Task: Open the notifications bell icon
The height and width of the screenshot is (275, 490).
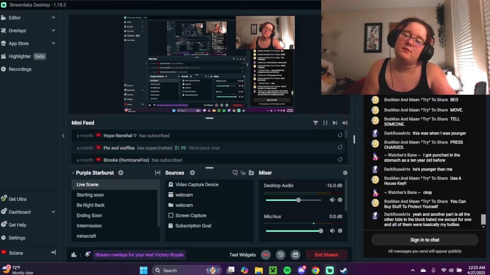Action: click(87, 254)
